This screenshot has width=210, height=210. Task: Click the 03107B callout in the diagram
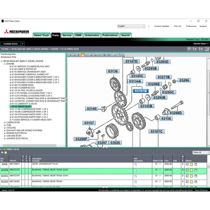click(141, 91)
